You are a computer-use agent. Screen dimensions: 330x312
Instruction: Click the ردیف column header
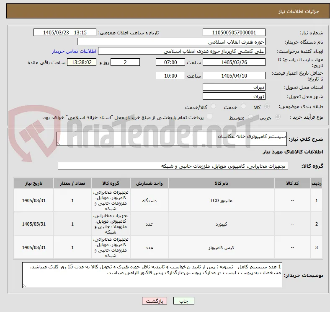317,183
